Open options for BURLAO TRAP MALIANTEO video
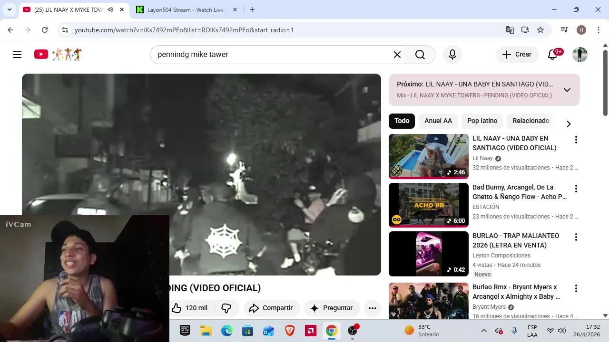609x342 pixels. pyautogui.click(x=576, y=237)
